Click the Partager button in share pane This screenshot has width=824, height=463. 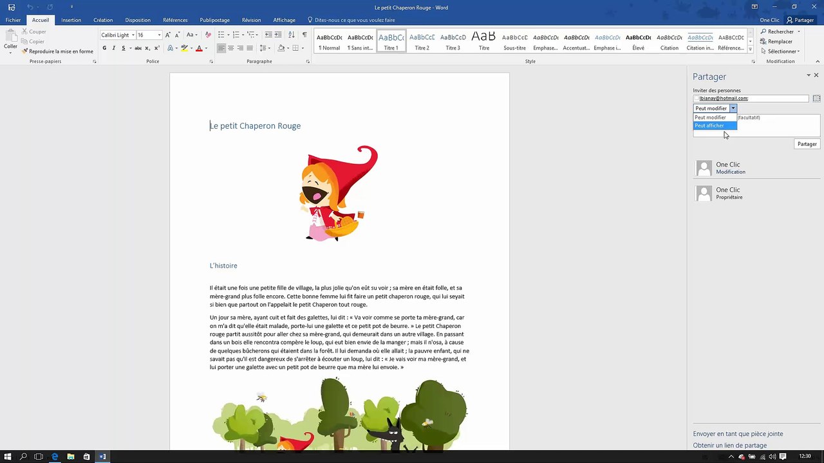tap(807, 144)
